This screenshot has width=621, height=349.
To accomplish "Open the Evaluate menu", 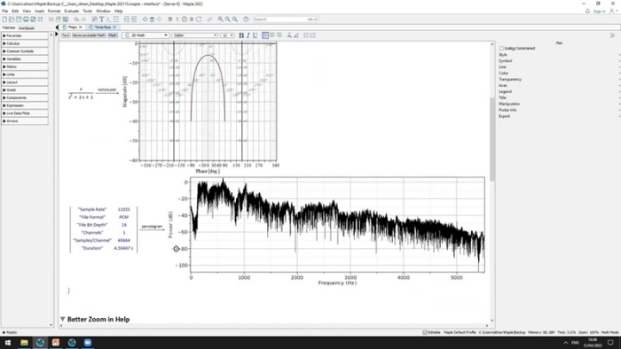I will pyautogui.click(x=71, y=11).
